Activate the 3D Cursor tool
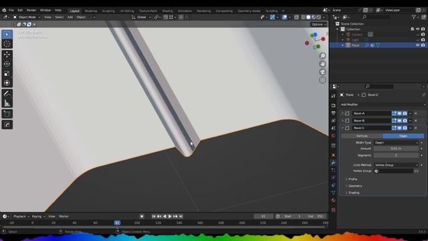The height and width of the screenshot is (241, 428). (7, 44)
